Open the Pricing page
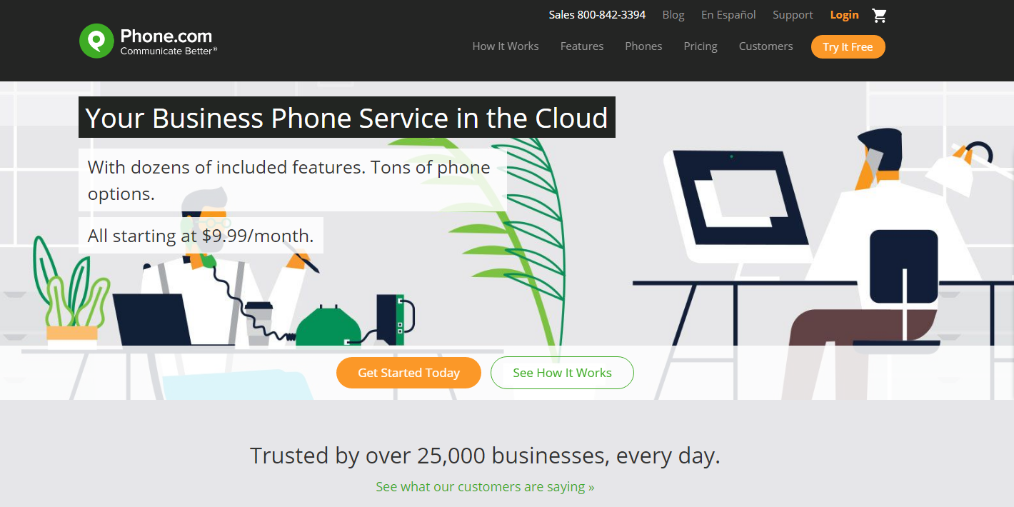This screenshot has width=1014, height=507. click(701, 46)
